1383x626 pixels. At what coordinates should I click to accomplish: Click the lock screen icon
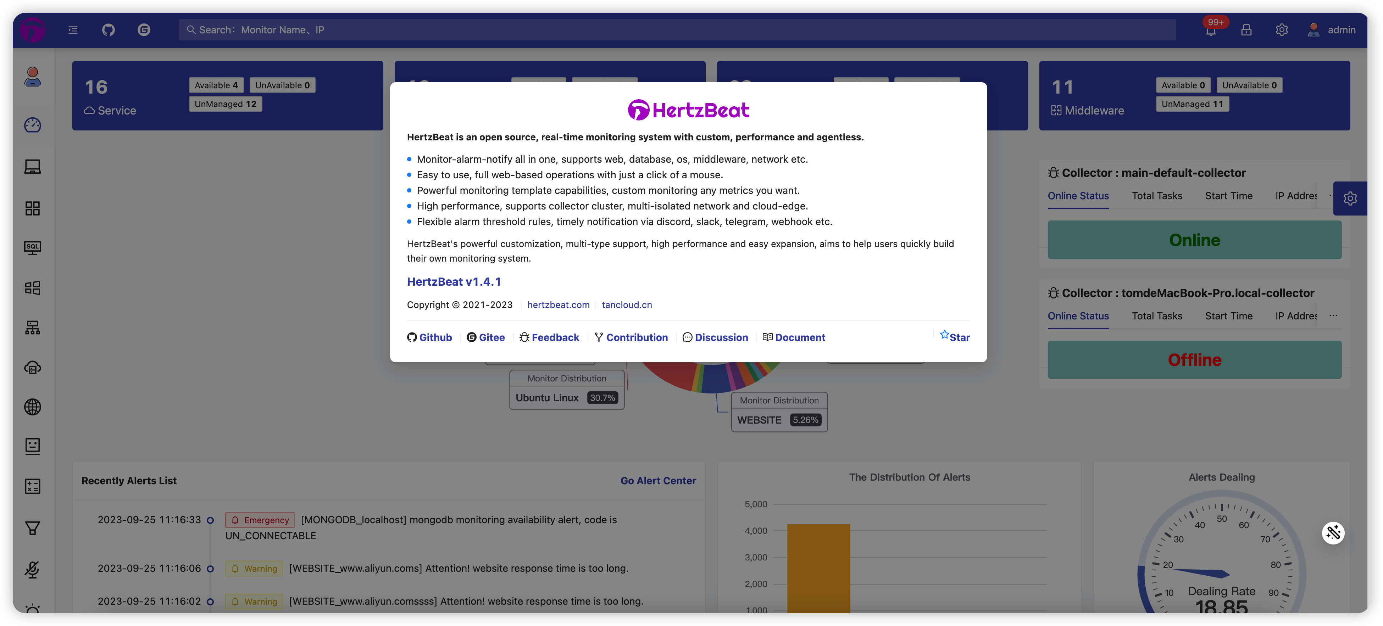coord(1246,30)
